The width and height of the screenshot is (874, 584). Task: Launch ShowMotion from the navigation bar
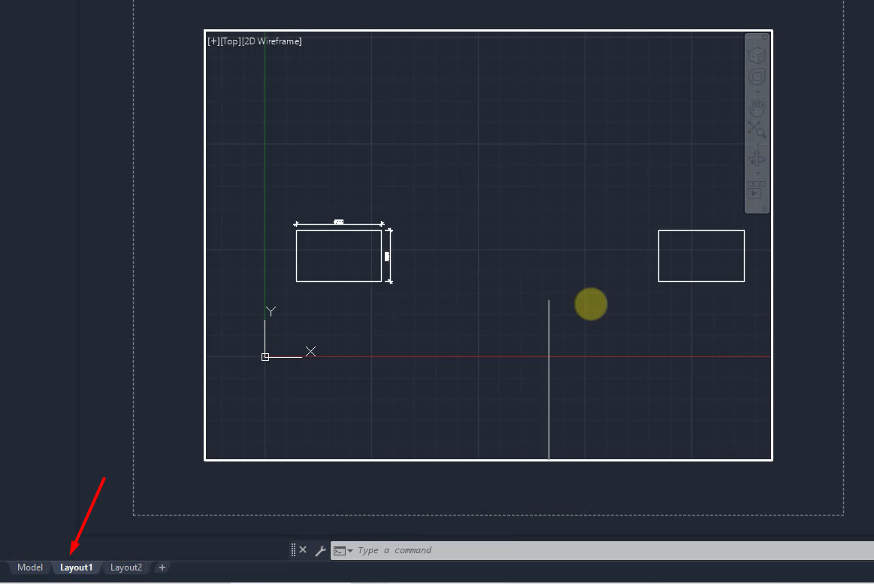point(757,190)
